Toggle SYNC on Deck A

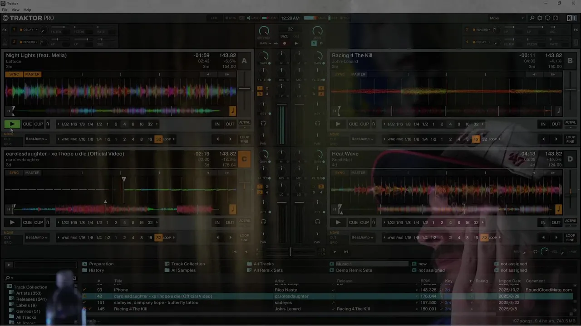pos(15,74)
